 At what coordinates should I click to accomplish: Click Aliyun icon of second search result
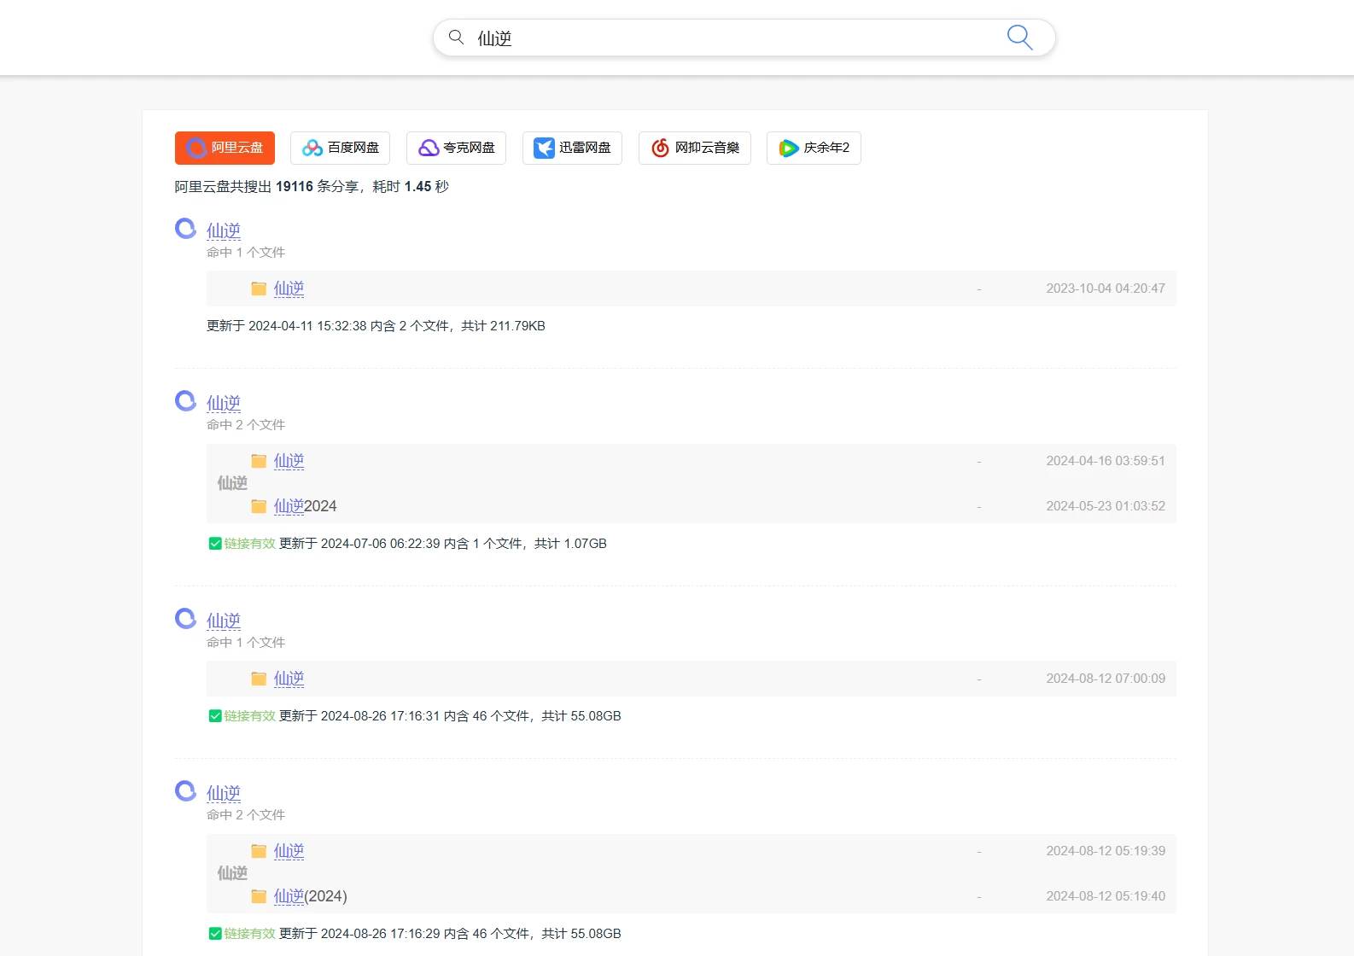point(185,401)
